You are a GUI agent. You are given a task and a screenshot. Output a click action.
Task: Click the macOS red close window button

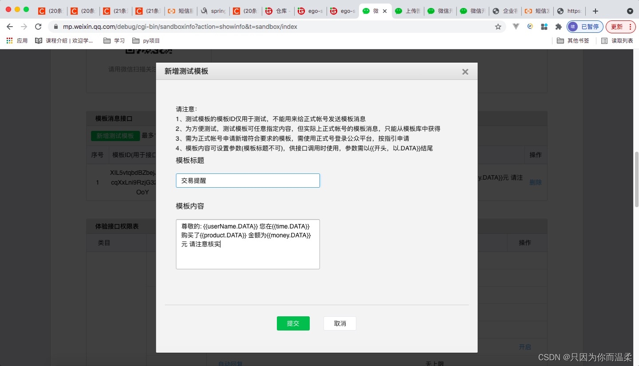pyautogui.click(x=8, y=9)
